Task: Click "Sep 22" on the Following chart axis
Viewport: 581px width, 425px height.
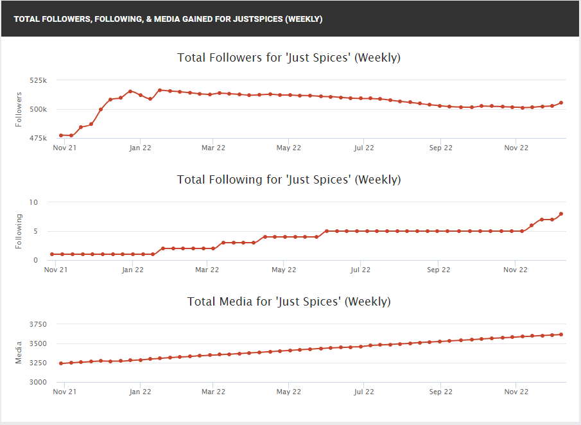Action: 438,270
